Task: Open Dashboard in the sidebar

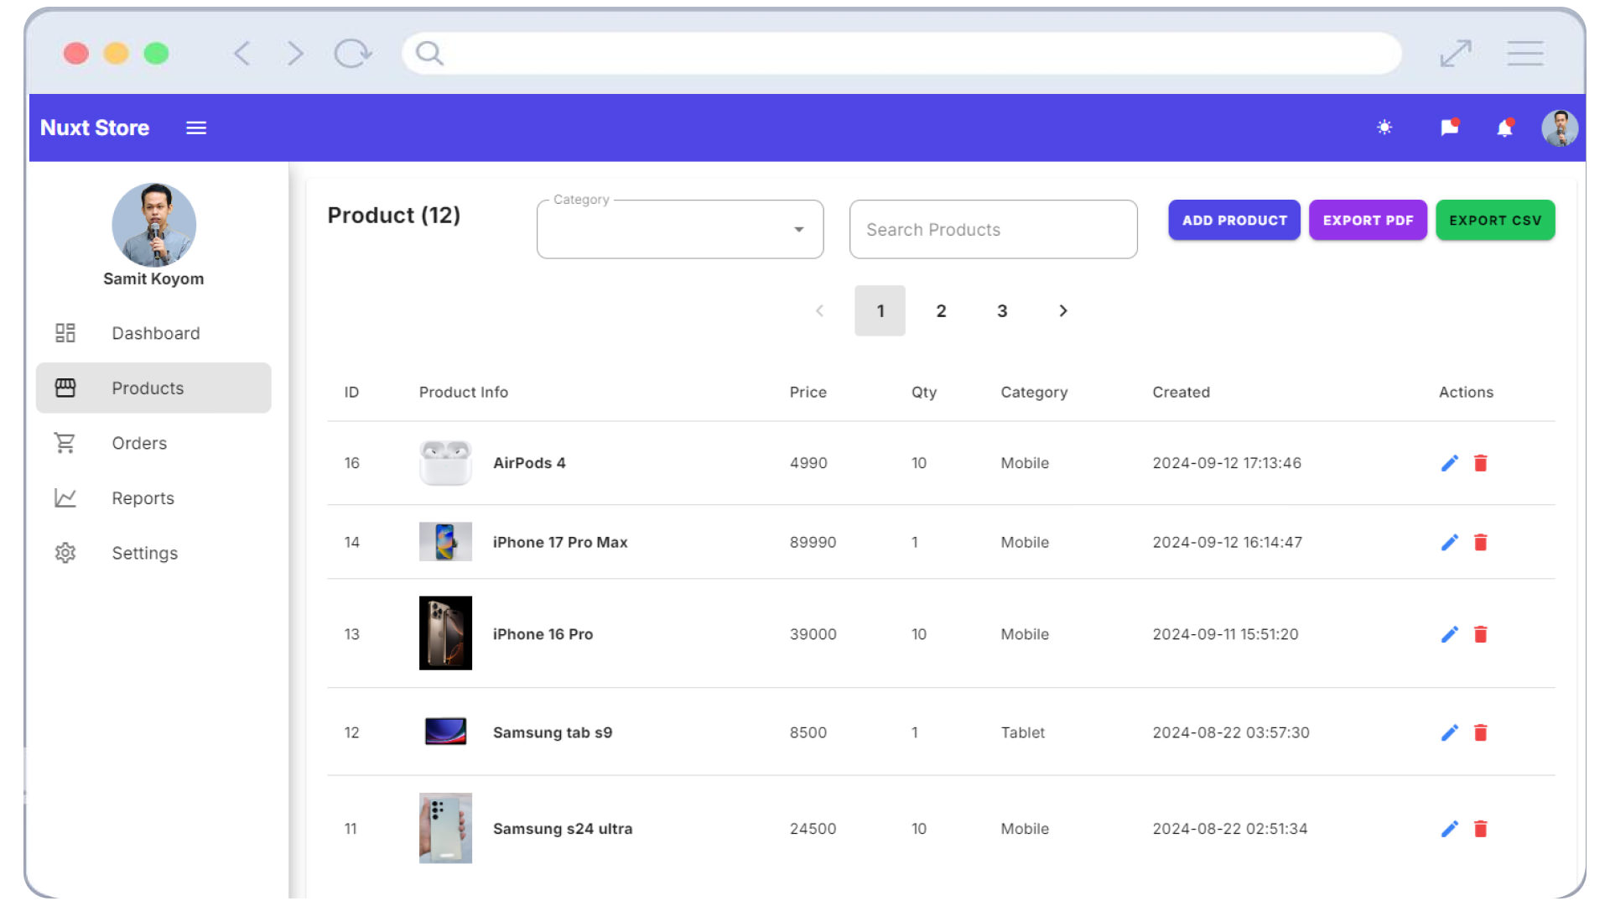Action: 153,333
